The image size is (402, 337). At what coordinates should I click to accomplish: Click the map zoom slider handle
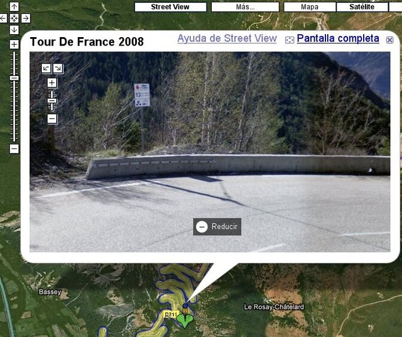coord(14,78)
